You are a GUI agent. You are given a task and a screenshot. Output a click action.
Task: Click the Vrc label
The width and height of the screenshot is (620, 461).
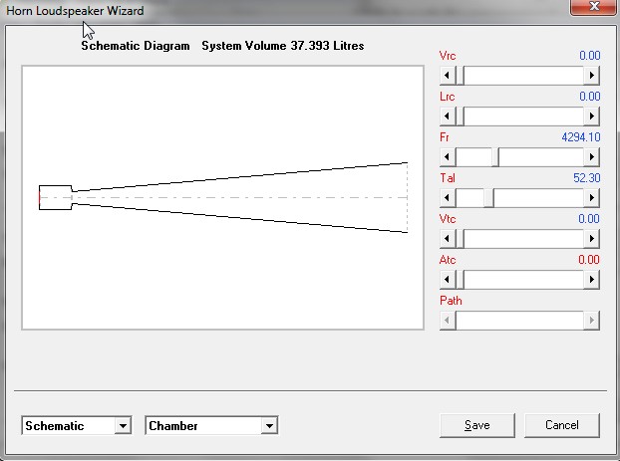tap(448, 56)
